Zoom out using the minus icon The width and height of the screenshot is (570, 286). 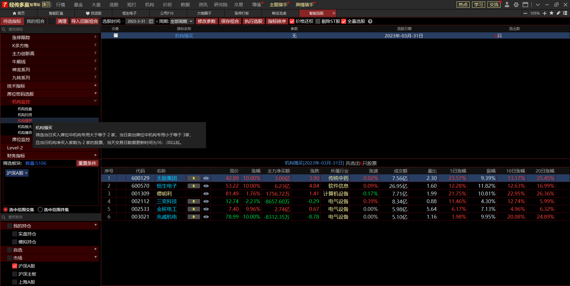pos(525,13)
